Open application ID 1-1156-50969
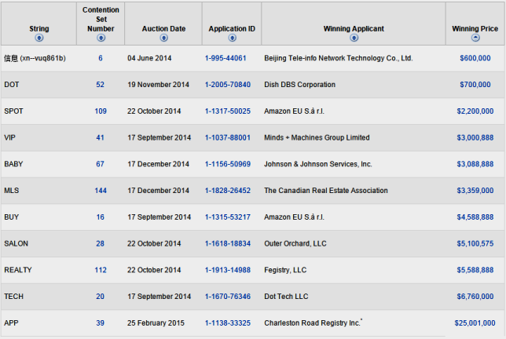Viewport: 506px width, 339px height. 228,164
